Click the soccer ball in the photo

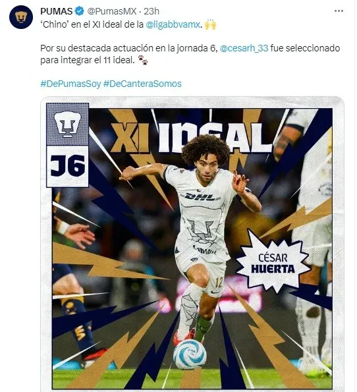pos(190,354)
